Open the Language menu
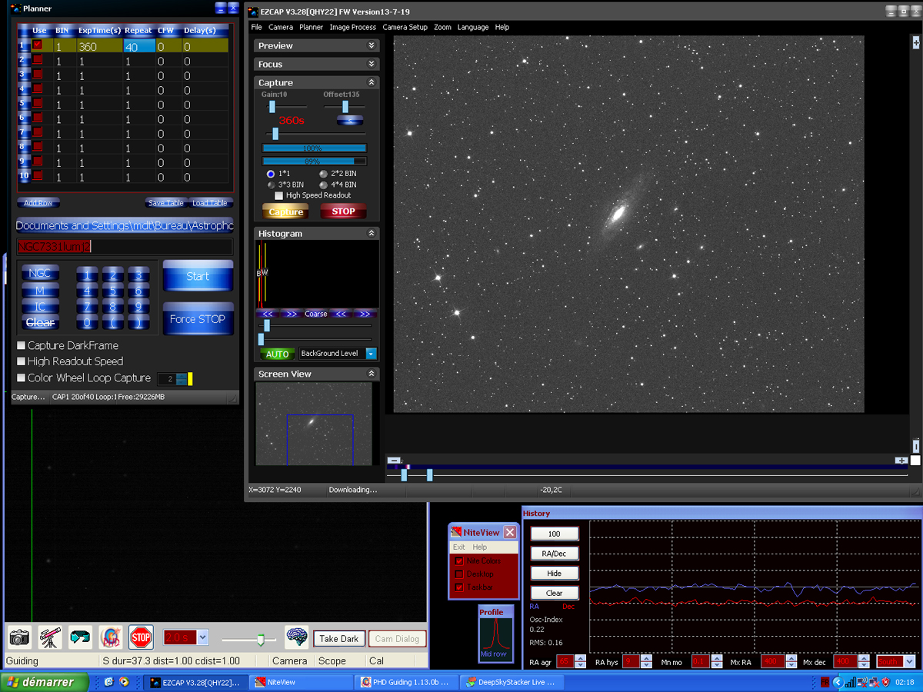Image resolution: width=923 pixels, height=692 pixels. [x=473, y=27]
